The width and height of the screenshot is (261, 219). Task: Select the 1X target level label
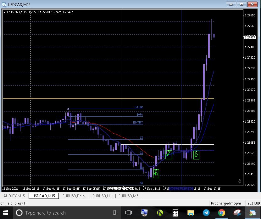[141, 138]
